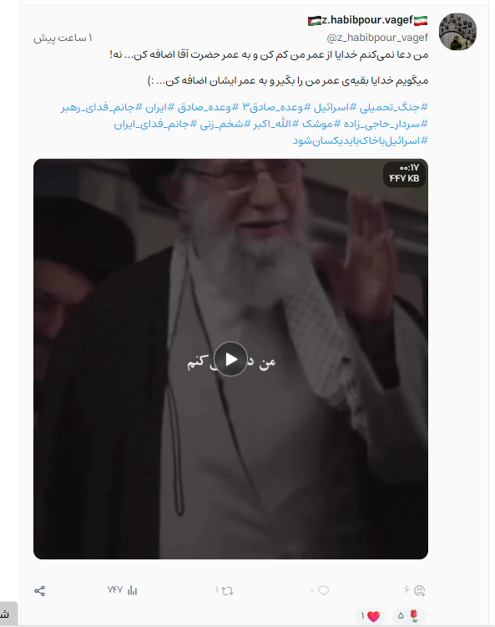
Task: Open the @z_habibpour_vagef handle
Action: 377,38
